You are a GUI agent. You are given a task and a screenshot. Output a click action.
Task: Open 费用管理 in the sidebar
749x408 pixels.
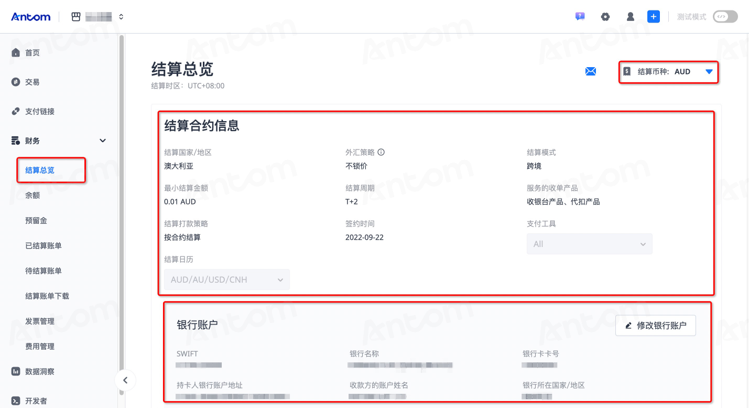[x=40, y=346]
